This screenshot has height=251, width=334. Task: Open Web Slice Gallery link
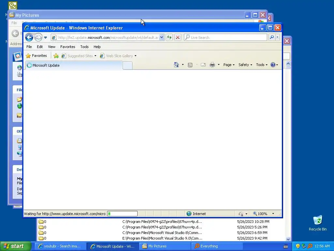(117, 56)
